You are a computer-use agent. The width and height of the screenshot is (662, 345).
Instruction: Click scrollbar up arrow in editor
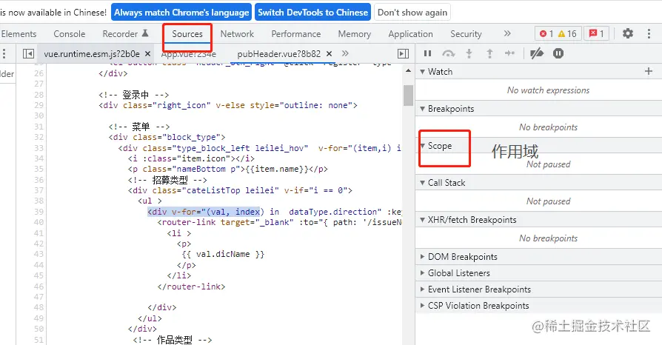point(408,70)
